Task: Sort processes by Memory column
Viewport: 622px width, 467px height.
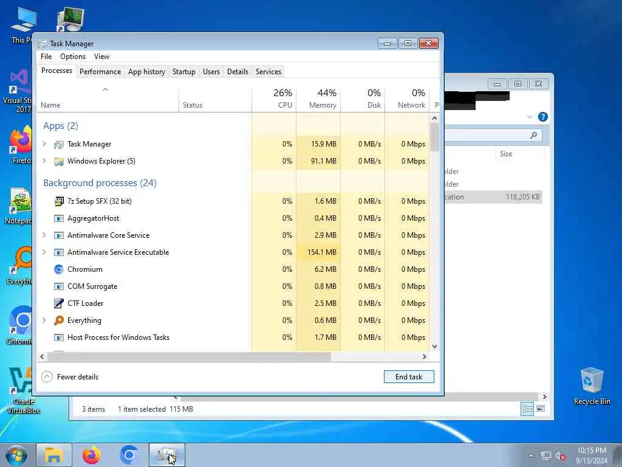Action: pos(318,99)
